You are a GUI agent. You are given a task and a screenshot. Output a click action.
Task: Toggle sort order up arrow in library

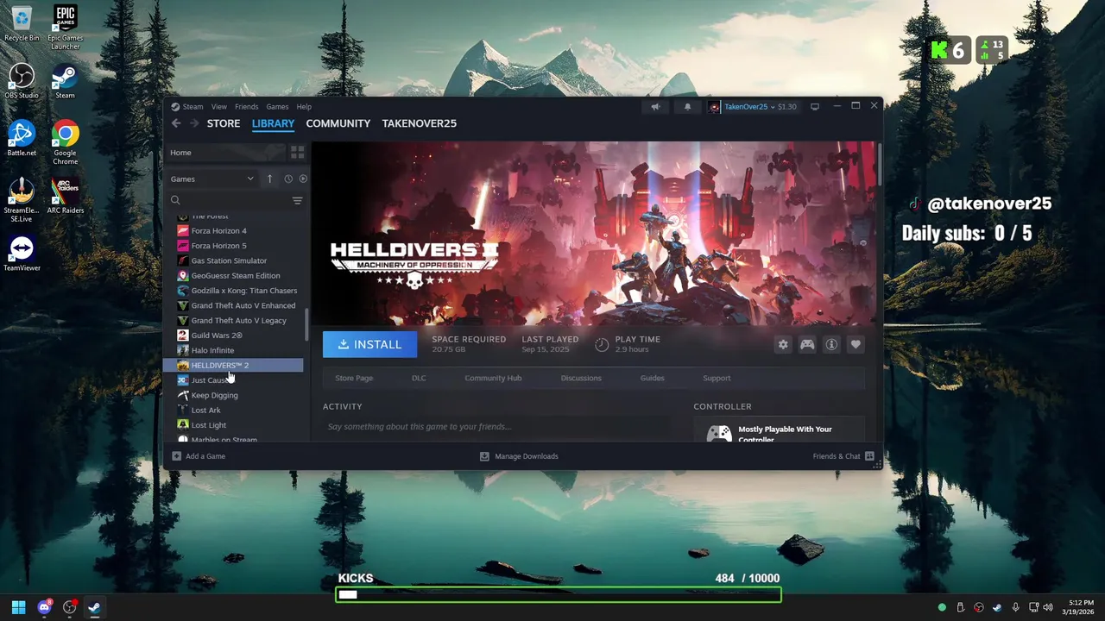tap(269, 179)
